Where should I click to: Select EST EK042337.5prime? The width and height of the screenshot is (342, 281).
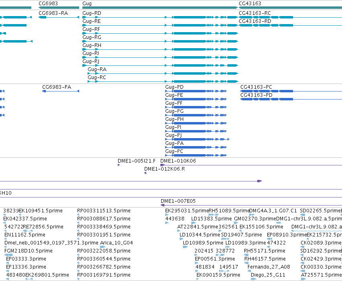click(25, 219)
